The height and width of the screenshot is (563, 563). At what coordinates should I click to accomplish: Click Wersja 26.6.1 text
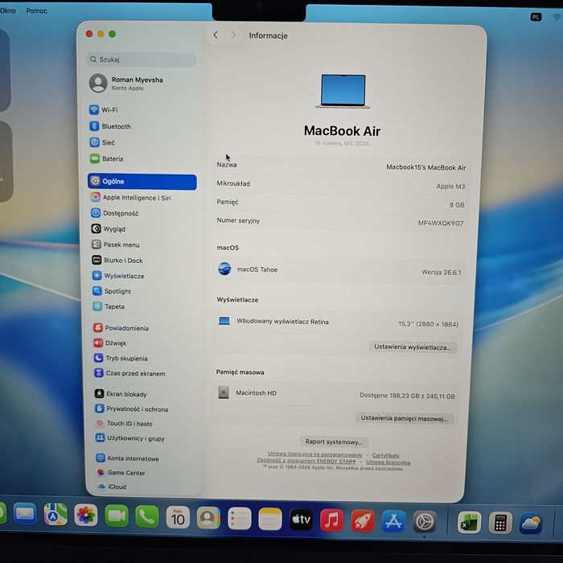(x=442, y=272)
